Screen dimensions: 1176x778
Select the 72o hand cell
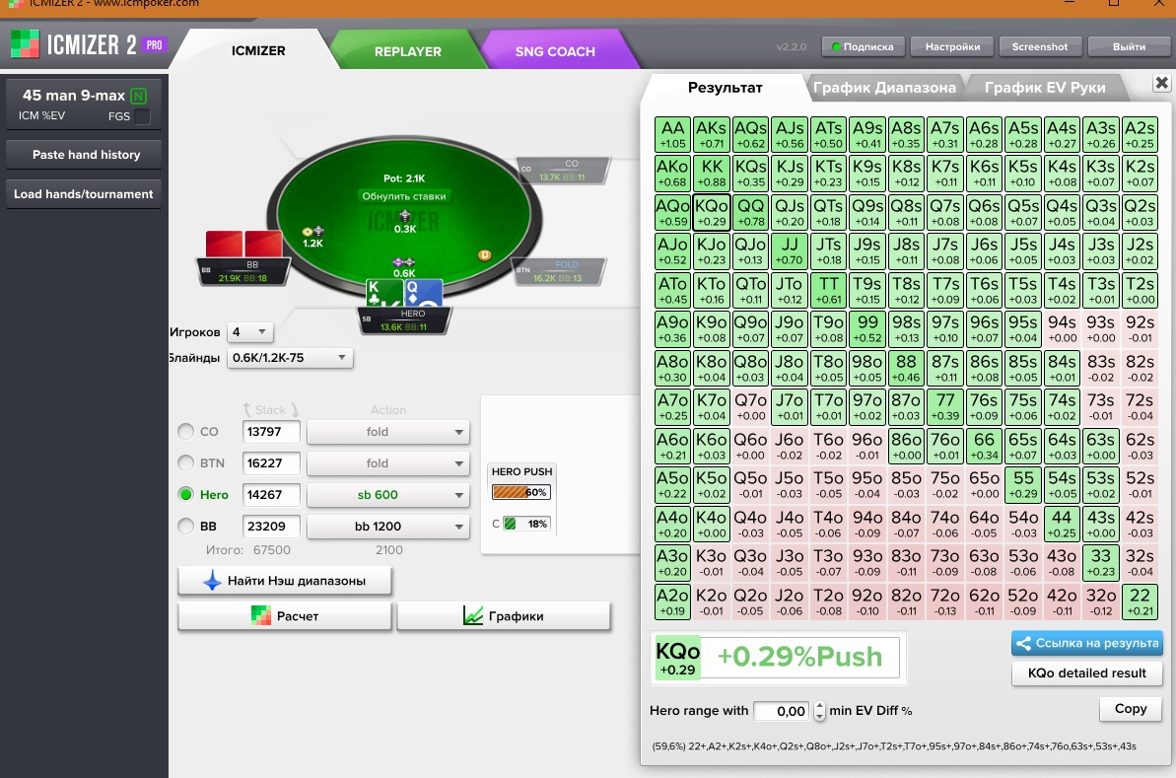[945, 601]
